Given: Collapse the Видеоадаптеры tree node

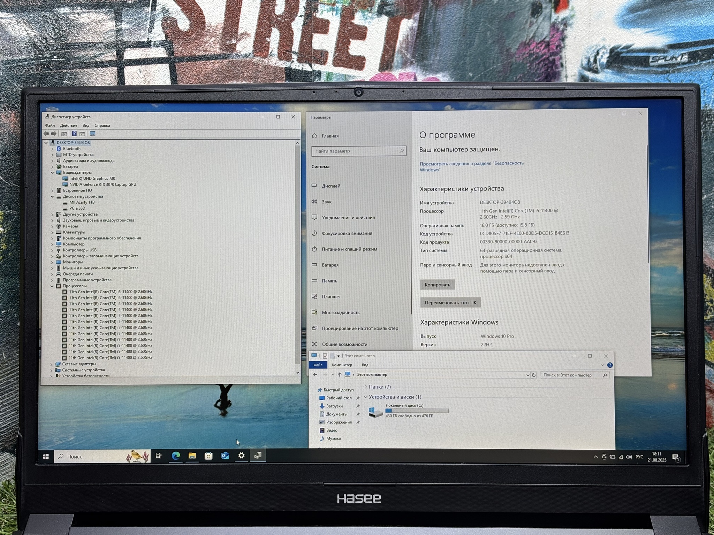Looking at the screenshot, I should (x=53, y=172).
